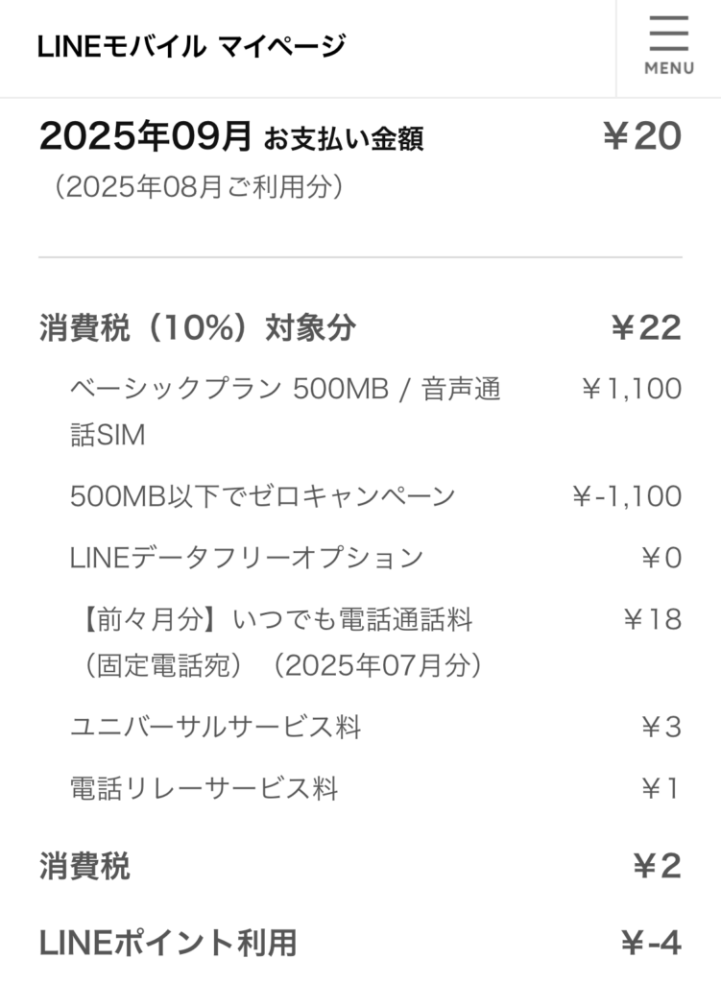Click the ¥1,100 basic plan price
Viewport: 721px width, 983px height.
click(x=631, y=389)
